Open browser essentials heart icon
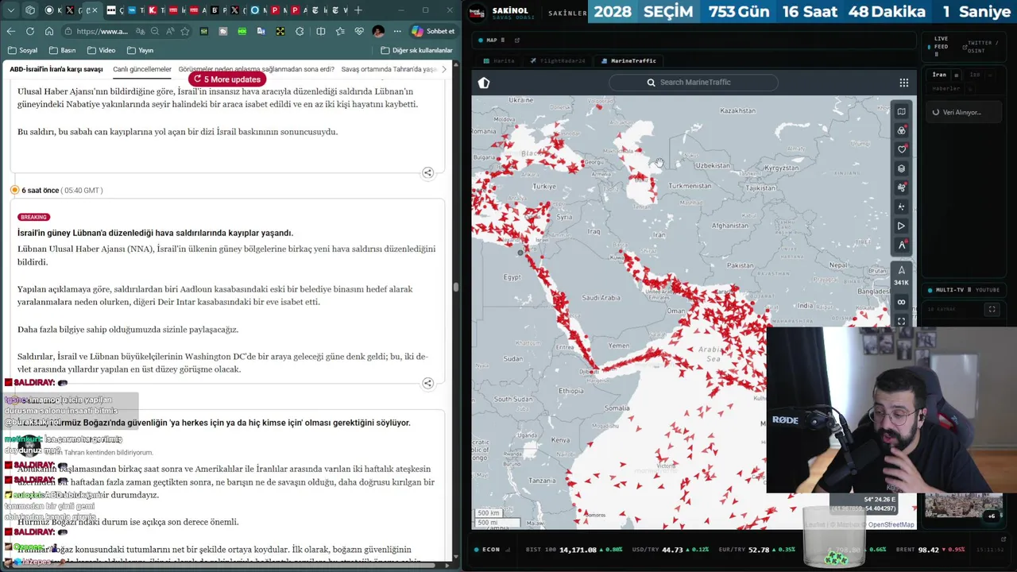 click(359, 31)
